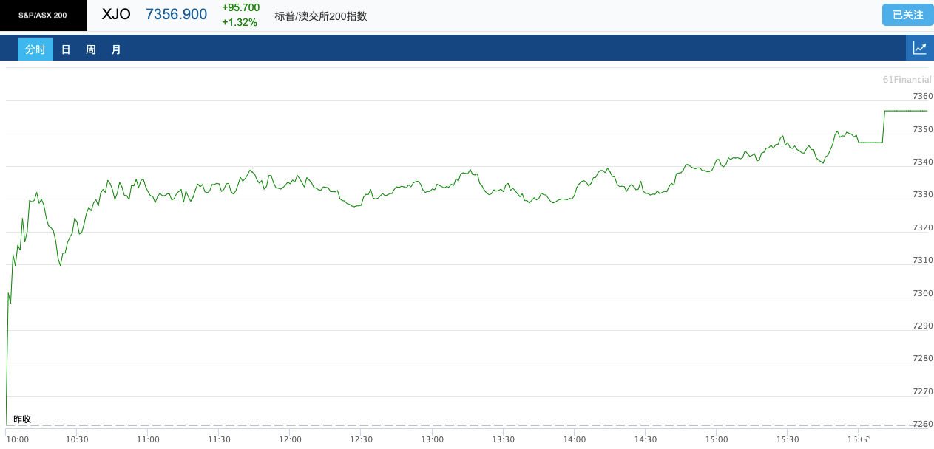The image size is (934, 449).
Task: Click the +95.700 point change value
Action: (x=240, y=7)
